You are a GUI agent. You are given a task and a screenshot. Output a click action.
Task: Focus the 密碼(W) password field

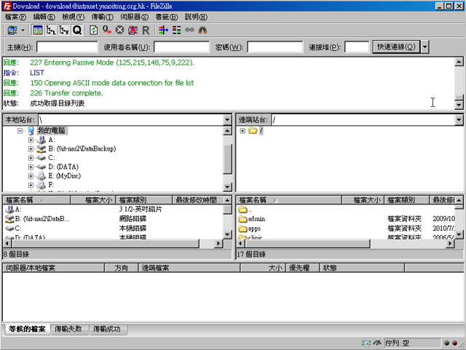pyautogui.click(x=275, y=47)
